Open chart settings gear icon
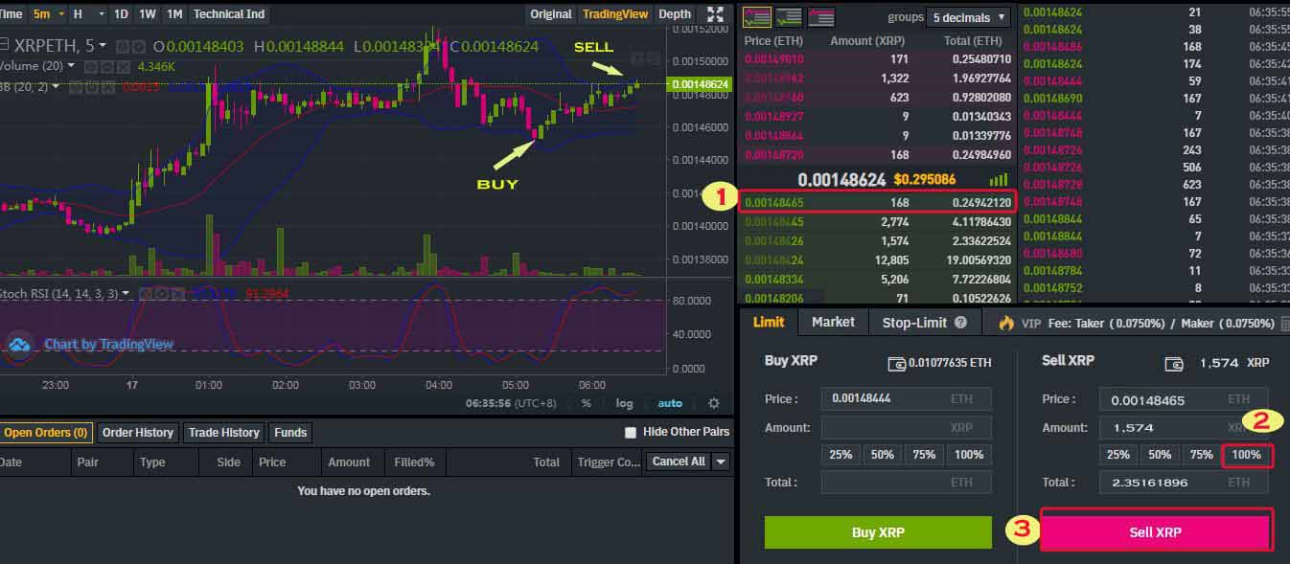Screen dimensions: 1290x564 tap(714, 403)
